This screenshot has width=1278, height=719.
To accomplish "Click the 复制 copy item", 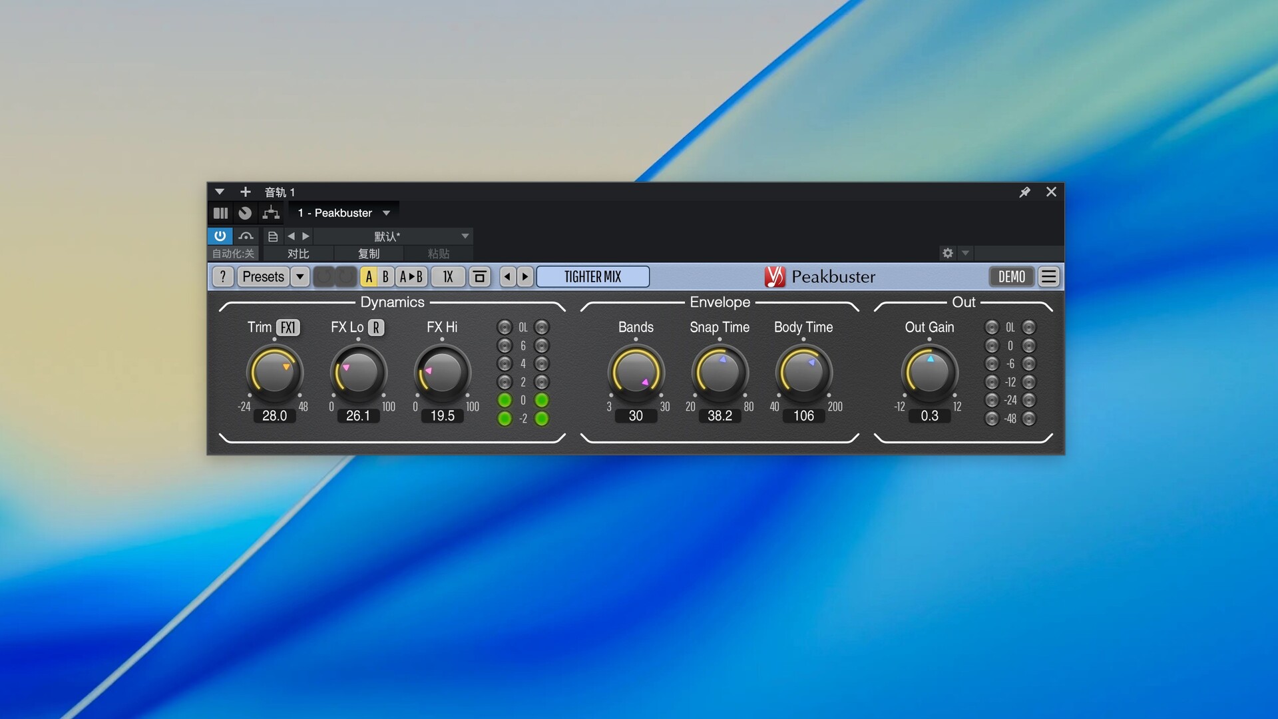I will pos(369,254).
